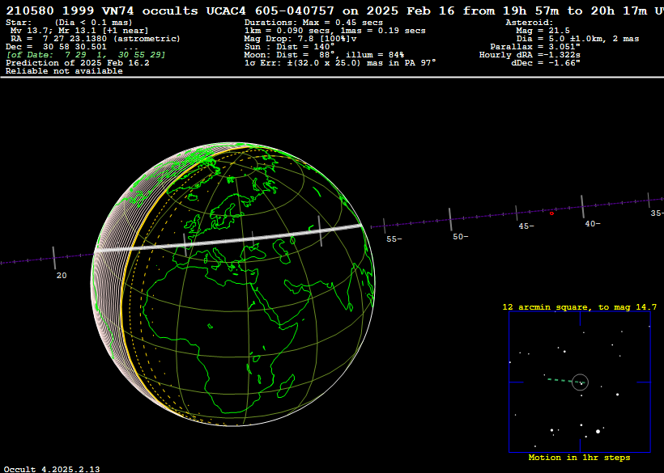Select 'Prediction of 2025 Feb 16.2' line
This screenshot has height=473, width=664.
78,63
